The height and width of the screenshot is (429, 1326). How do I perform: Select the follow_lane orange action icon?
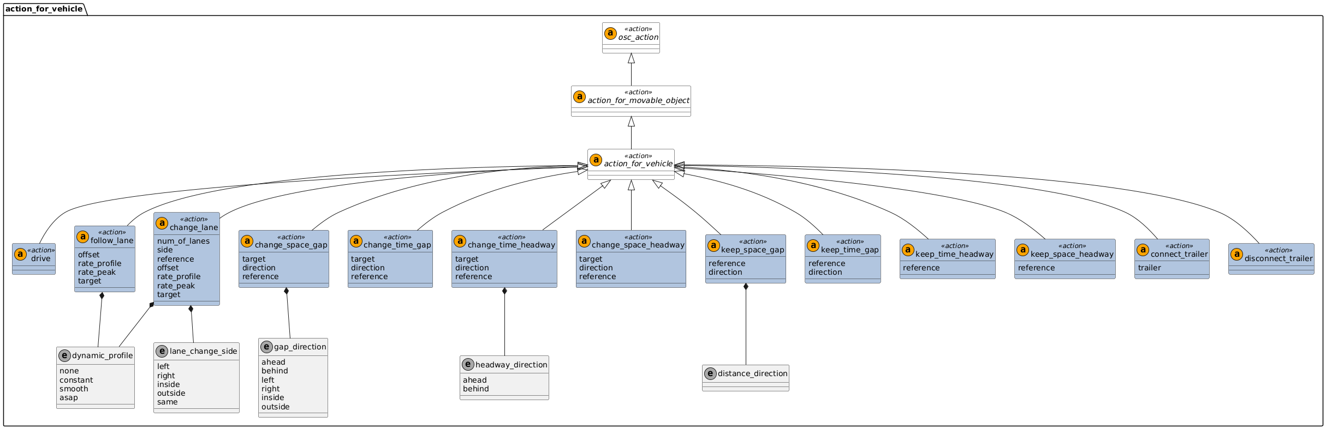82,237
